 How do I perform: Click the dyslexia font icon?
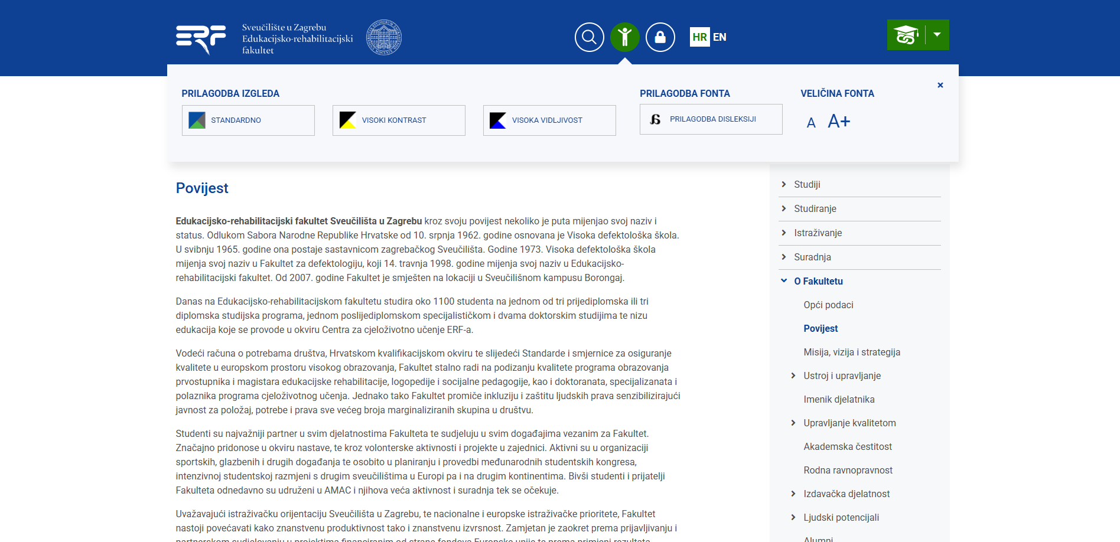[x=655, y=119]
